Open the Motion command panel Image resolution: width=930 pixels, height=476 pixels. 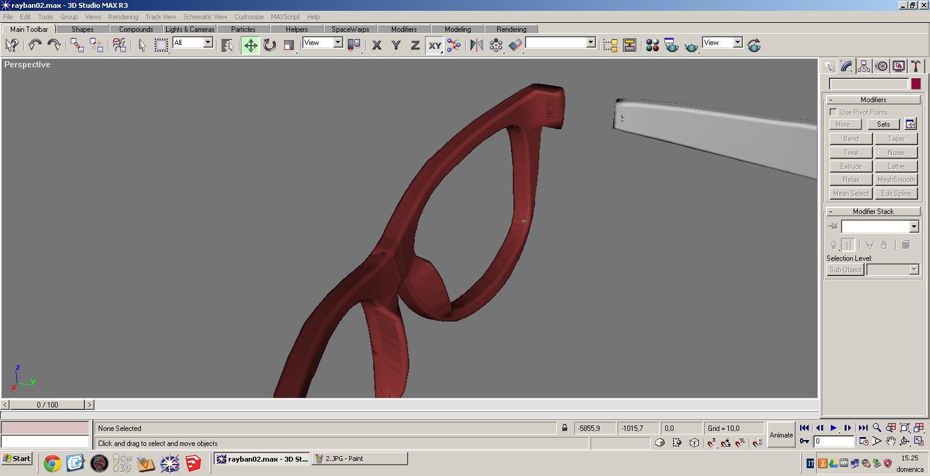(881, 66)
